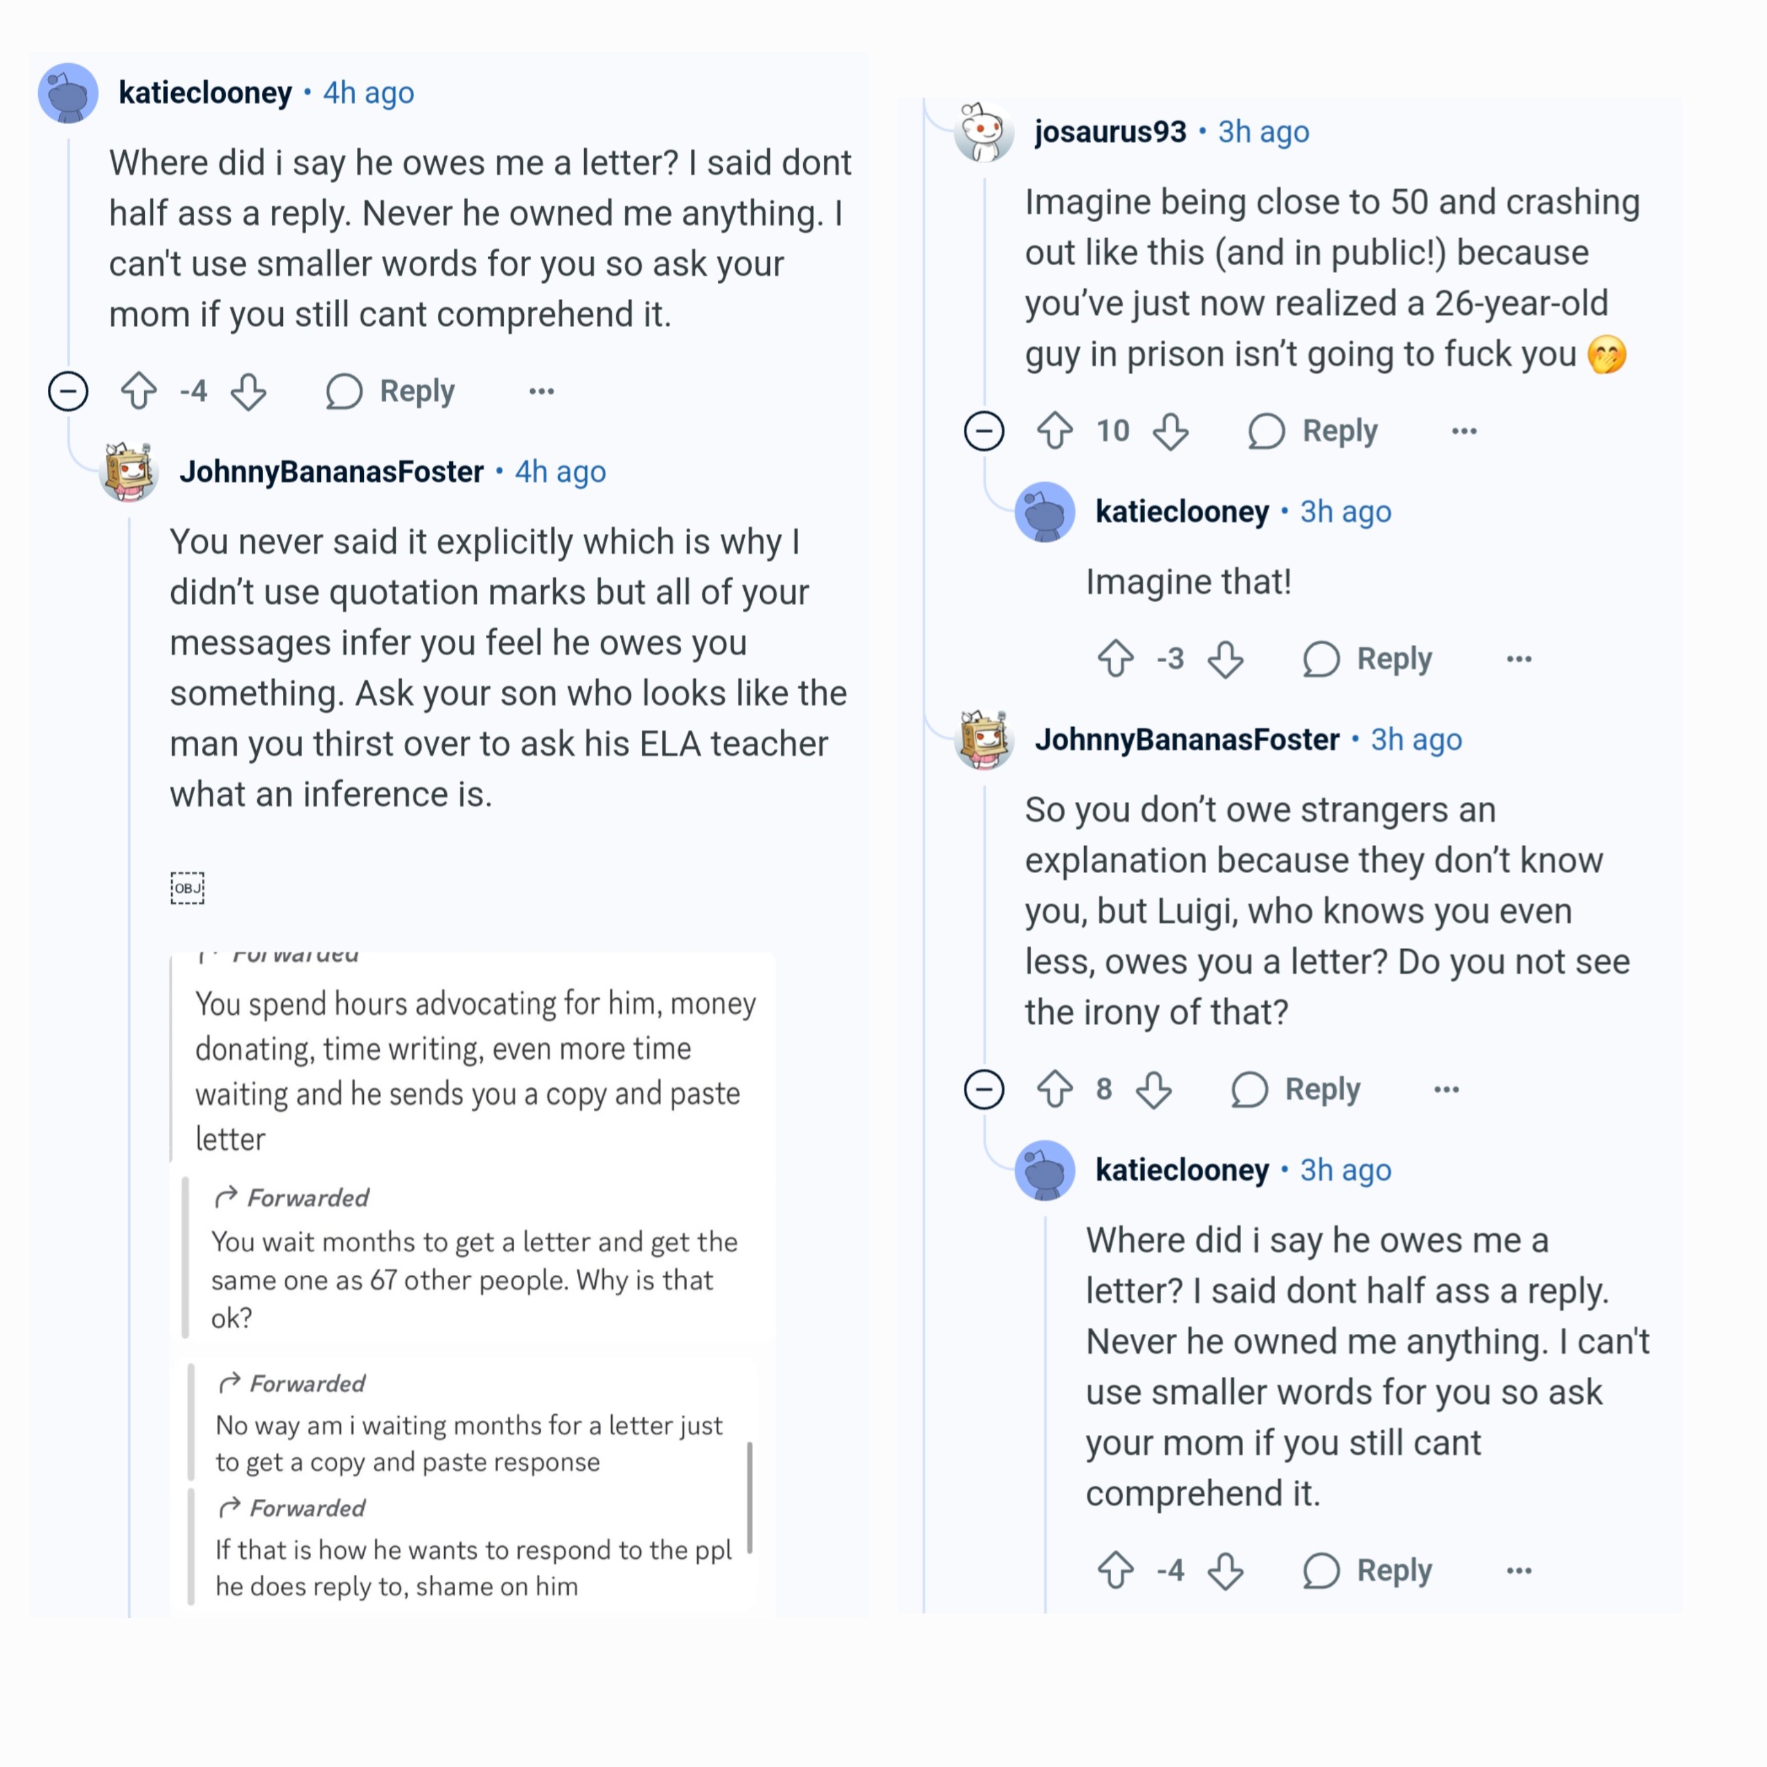Reply to josaurus93's comment

pos(1314,431)
